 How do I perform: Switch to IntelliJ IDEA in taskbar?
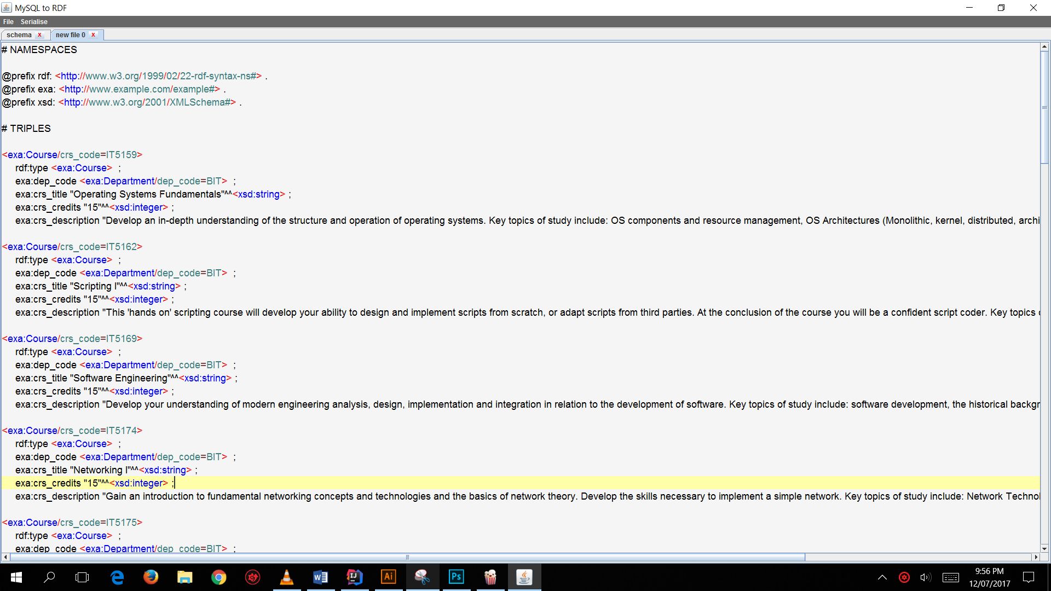click(354, 577)
